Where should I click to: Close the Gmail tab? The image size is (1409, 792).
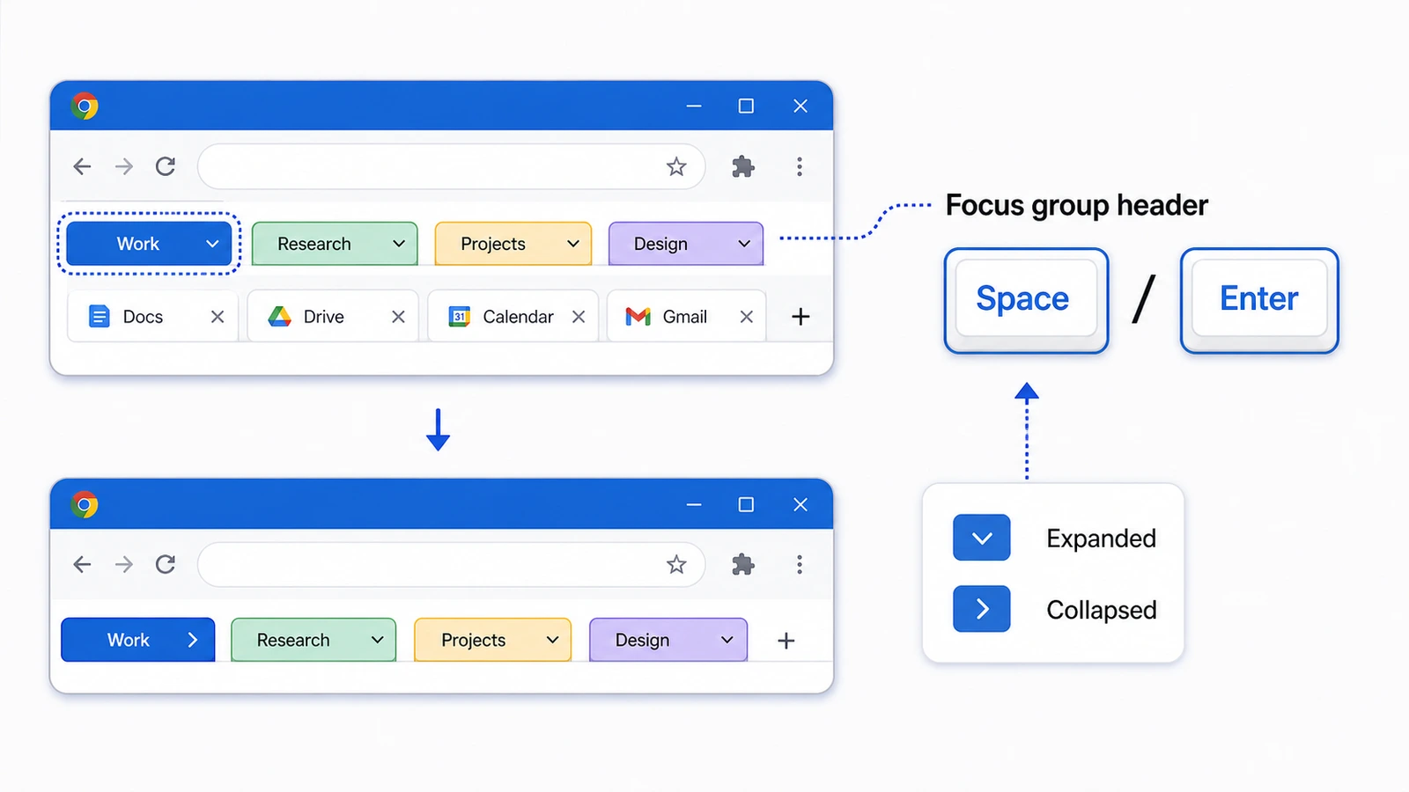pos(747,317)
